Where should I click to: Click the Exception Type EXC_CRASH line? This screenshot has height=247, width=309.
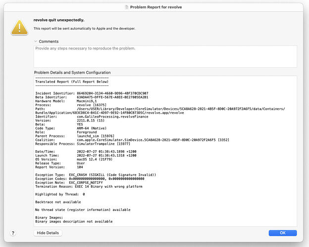click(96, 175)
